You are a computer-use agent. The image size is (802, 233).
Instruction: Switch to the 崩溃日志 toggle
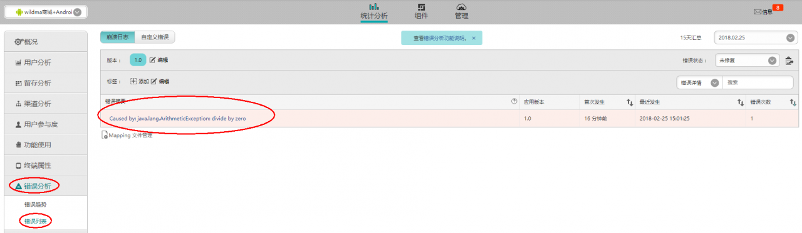coord(117,37)
